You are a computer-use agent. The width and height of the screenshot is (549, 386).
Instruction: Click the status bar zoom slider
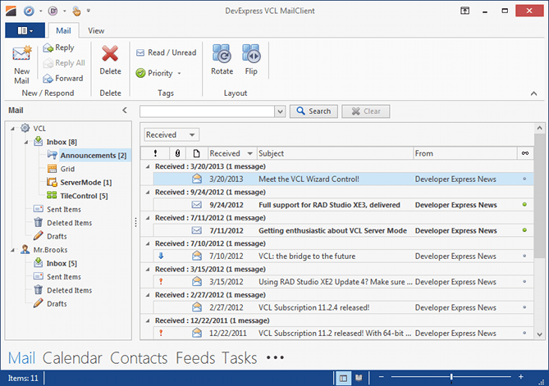[451, 377]
